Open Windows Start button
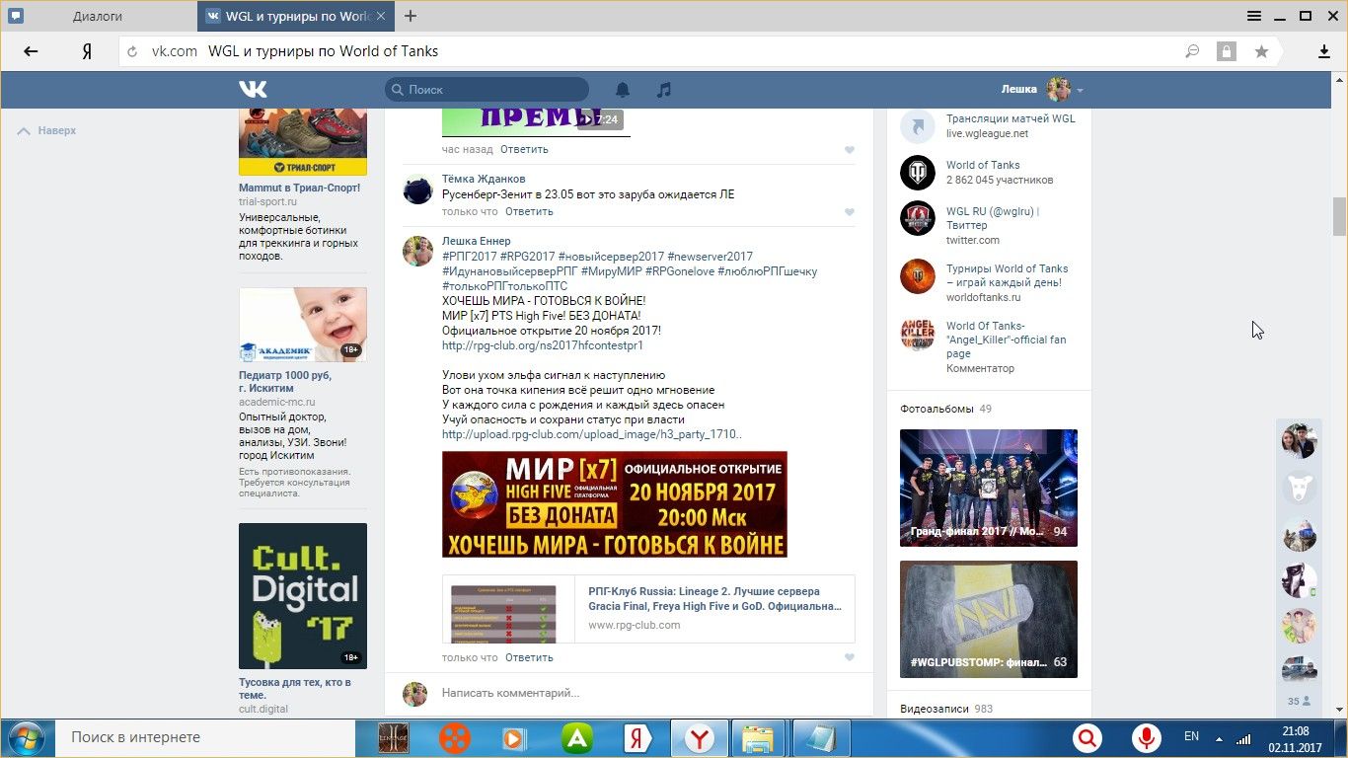The image size is (1348, 758). [27, 737]
